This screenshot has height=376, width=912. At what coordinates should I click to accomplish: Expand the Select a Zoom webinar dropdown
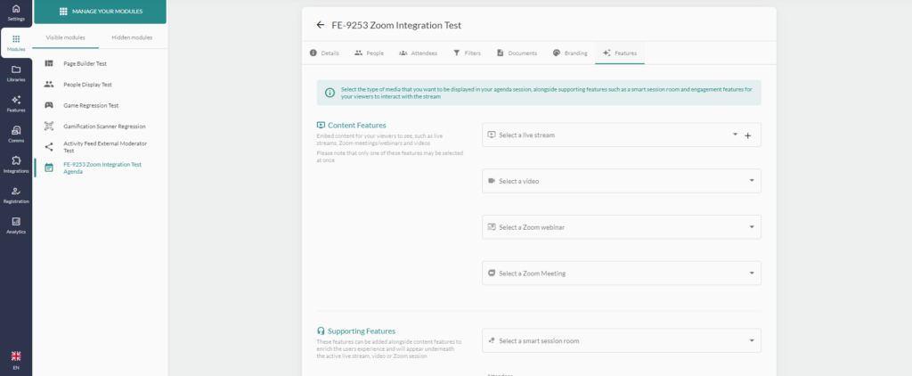[x=621, y=227]
